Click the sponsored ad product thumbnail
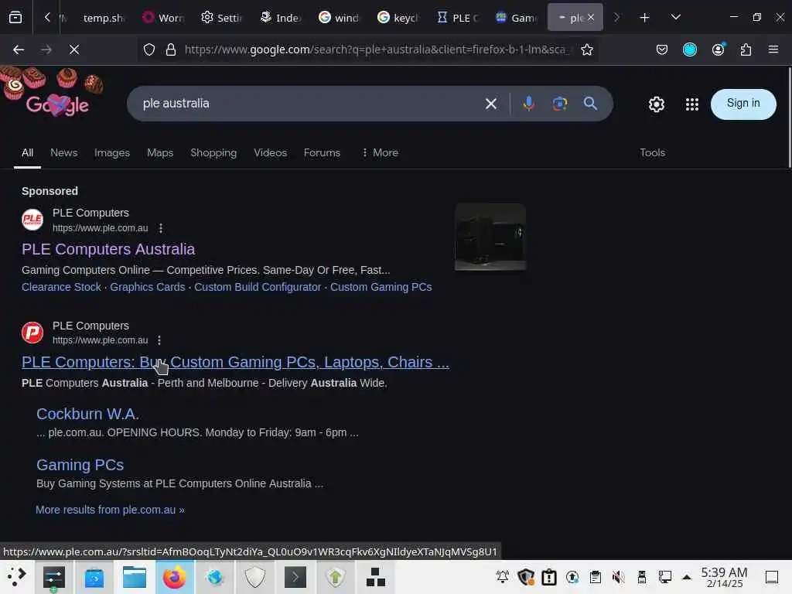Screen dimensions: 792x594 490,237
